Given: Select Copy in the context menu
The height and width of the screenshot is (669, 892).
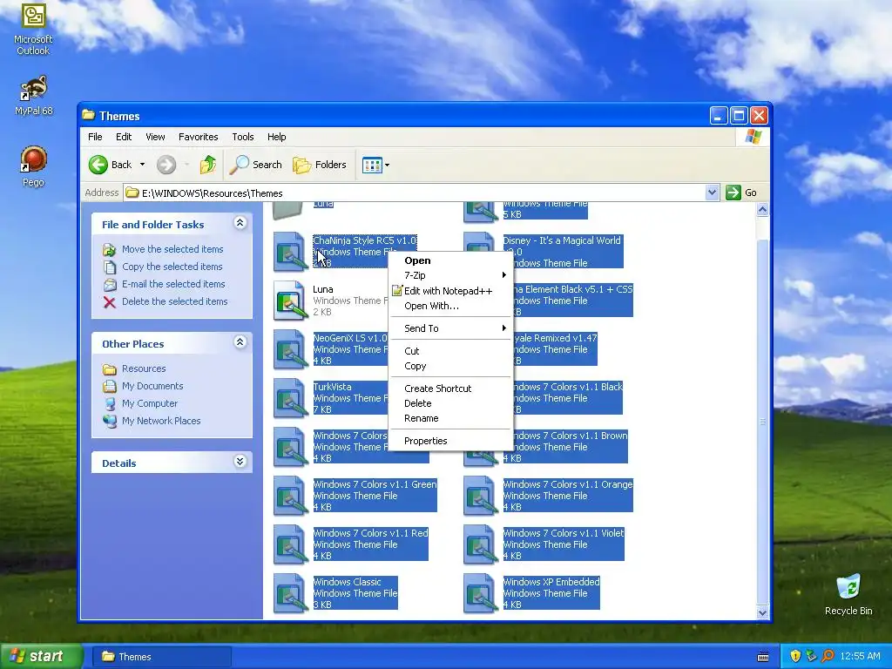Looking at the screenshot, I should coord(450,366).
